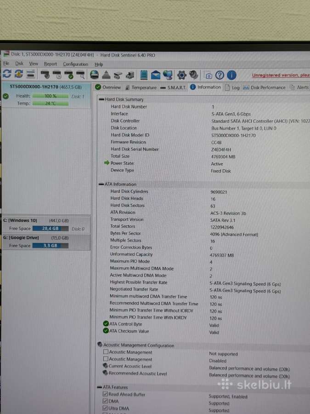Switch to the Overview tab
Screen dimensions: 310x414
coord(108,87)
